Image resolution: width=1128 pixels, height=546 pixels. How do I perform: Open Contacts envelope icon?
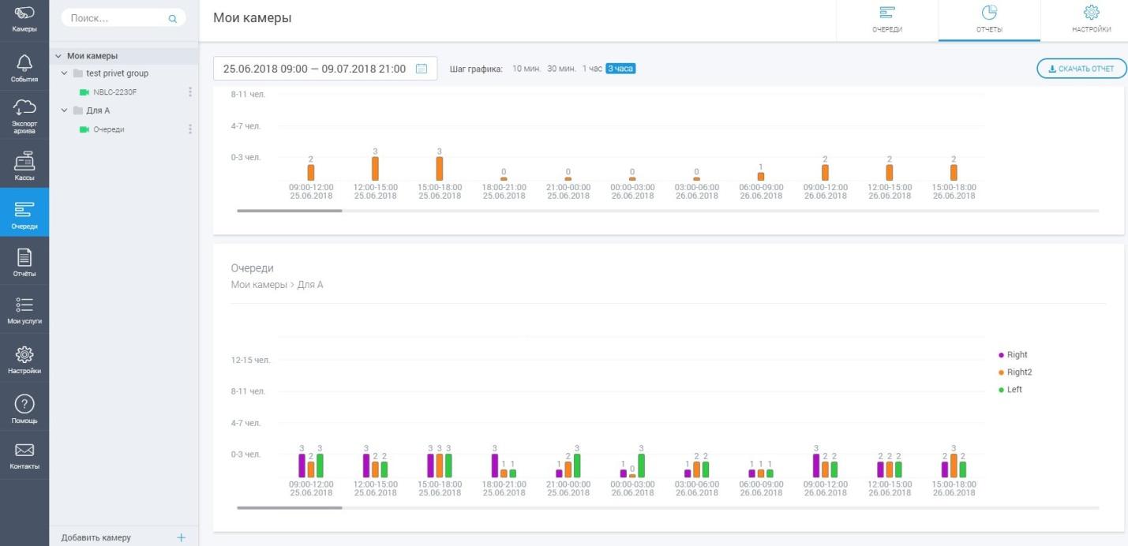(x=24, y=455)
